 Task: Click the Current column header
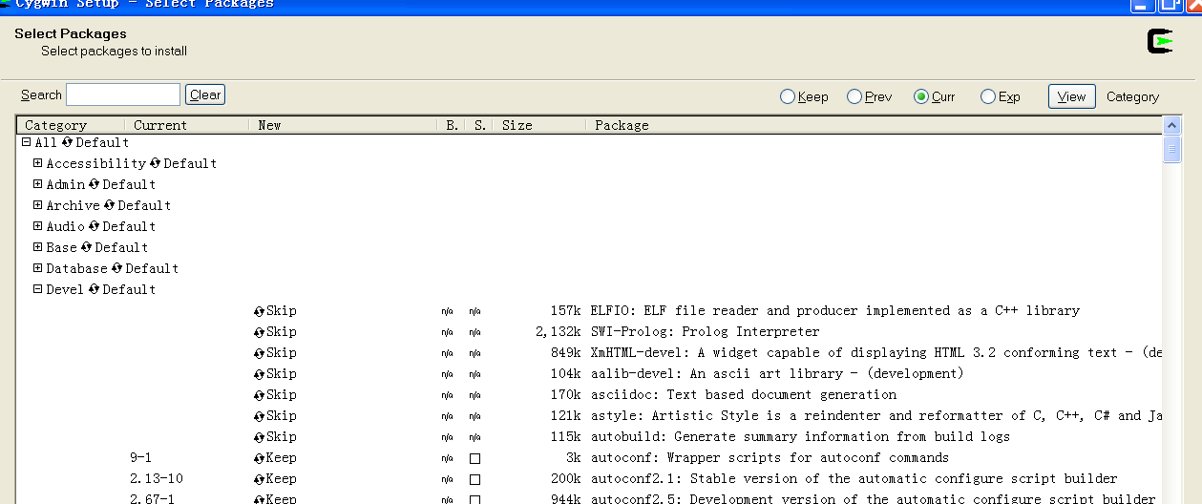[x=187, y=125]
